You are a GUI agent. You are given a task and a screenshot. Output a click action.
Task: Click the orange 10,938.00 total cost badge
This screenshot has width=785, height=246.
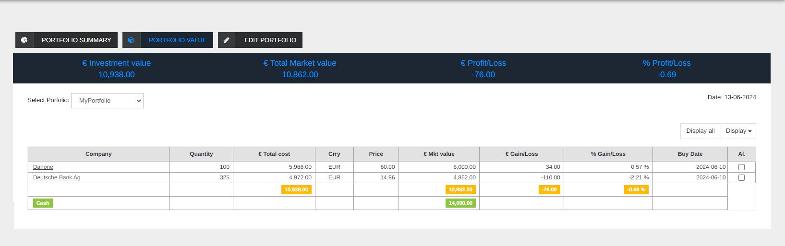[x=296, y=190]
